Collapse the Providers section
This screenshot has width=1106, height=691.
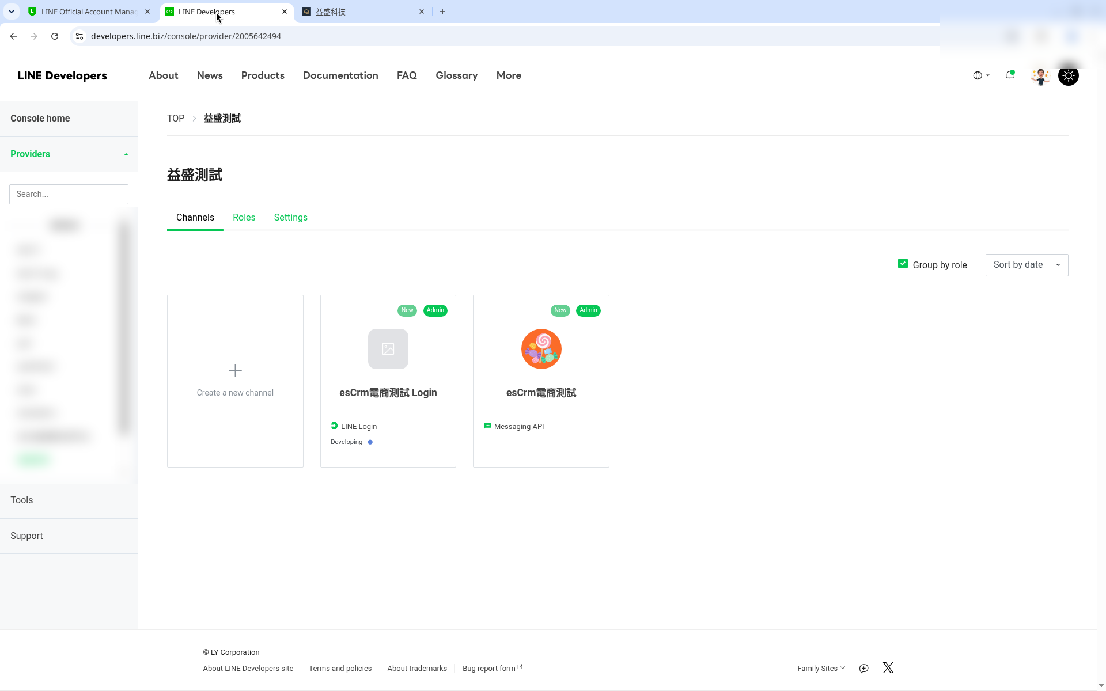69,154
